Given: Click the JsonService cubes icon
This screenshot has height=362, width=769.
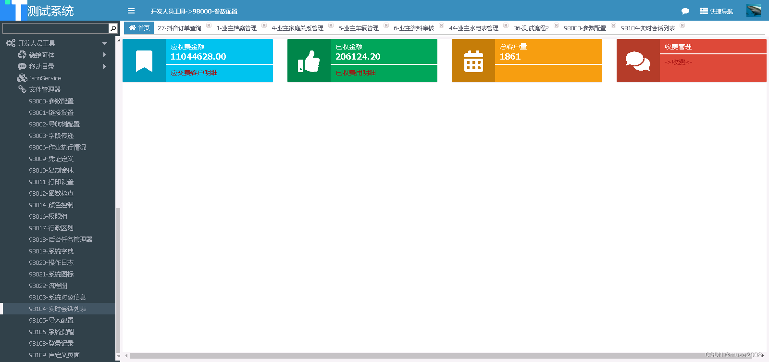Looking at the screenshot, I should 22,78.
